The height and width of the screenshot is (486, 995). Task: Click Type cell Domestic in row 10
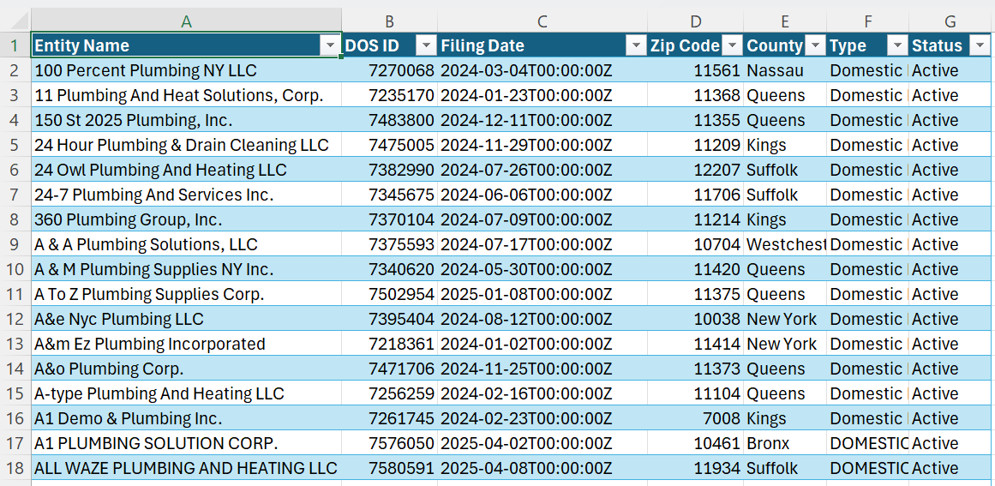(867, 269)
